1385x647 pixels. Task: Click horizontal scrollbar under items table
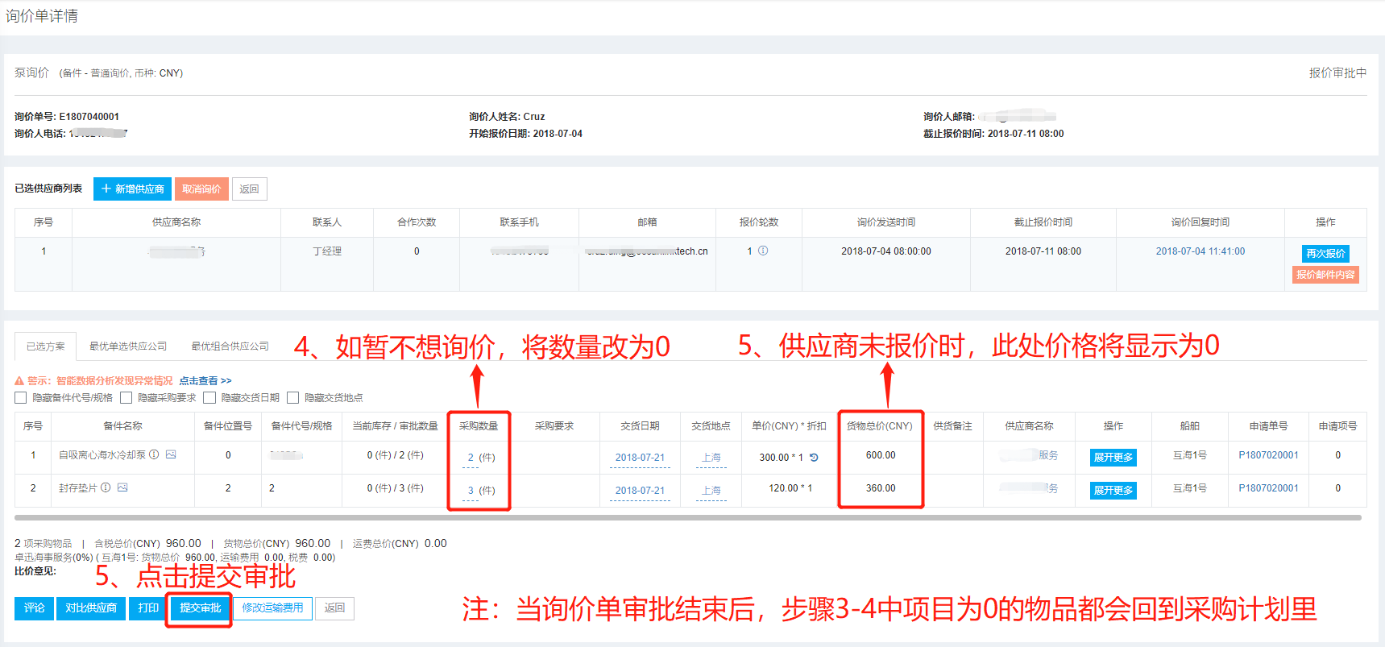[688, 517]
